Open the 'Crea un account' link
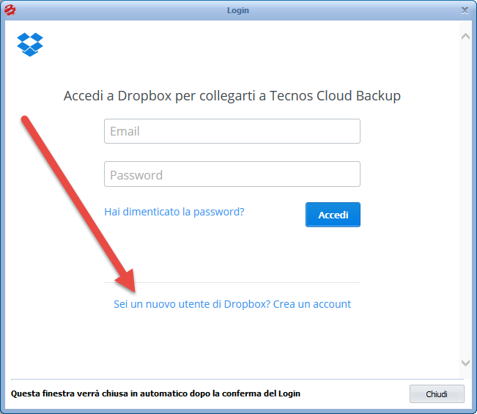This screenshot has height=414, width=477. (312, 304)
